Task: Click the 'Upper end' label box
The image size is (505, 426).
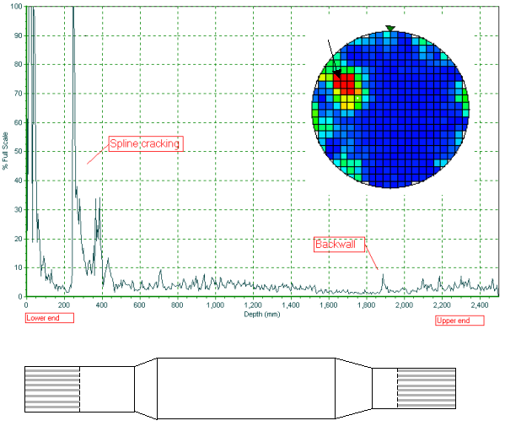Action: pyautogui.click(x=459, y=321)
